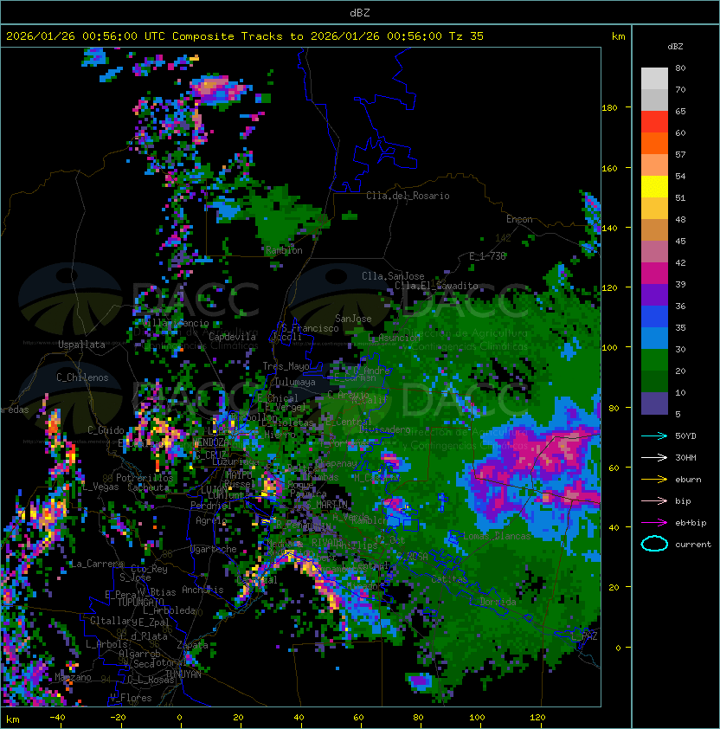Click the cyan 50YD track arrow in legend
The height and width of the screenshot is (729, 720).
(x=654, y=435)
